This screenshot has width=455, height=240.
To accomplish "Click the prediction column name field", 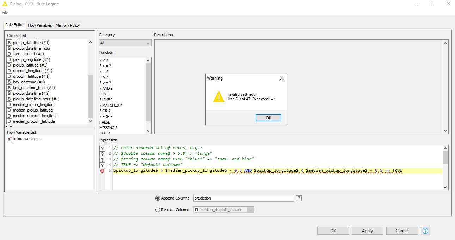I will (x=244, y=198).
